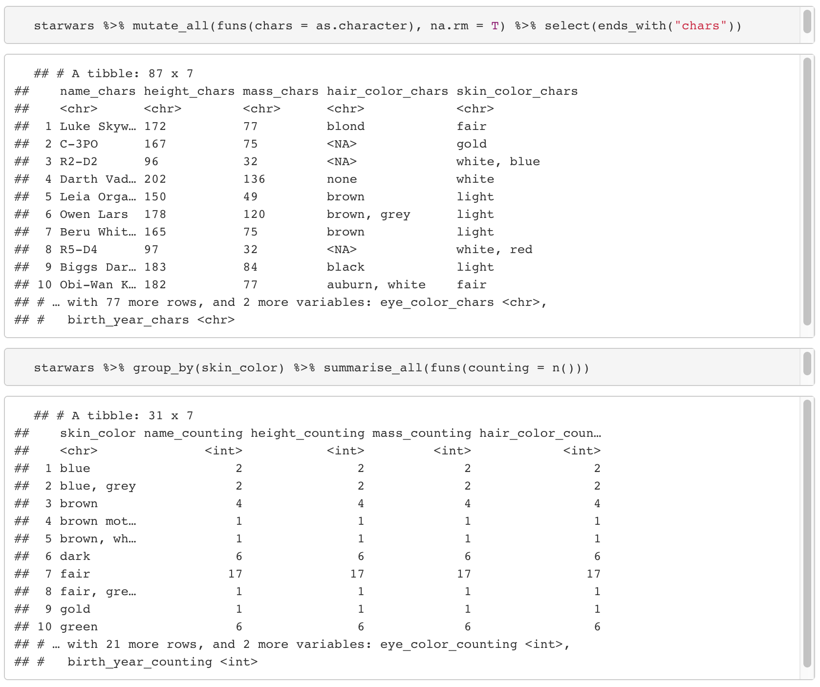Image resolution: width=820 pixels, height=687 pixels.
Task: Click the "birth_year_chars <chr>" footer text
Action: 151,320
